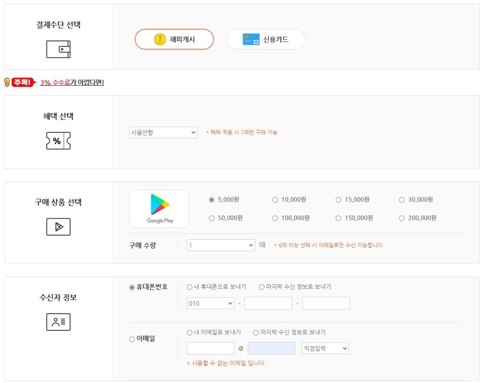Open the 010 phone prefix dropdown
This screenshot has height=383, width=483.
[211, 303]
